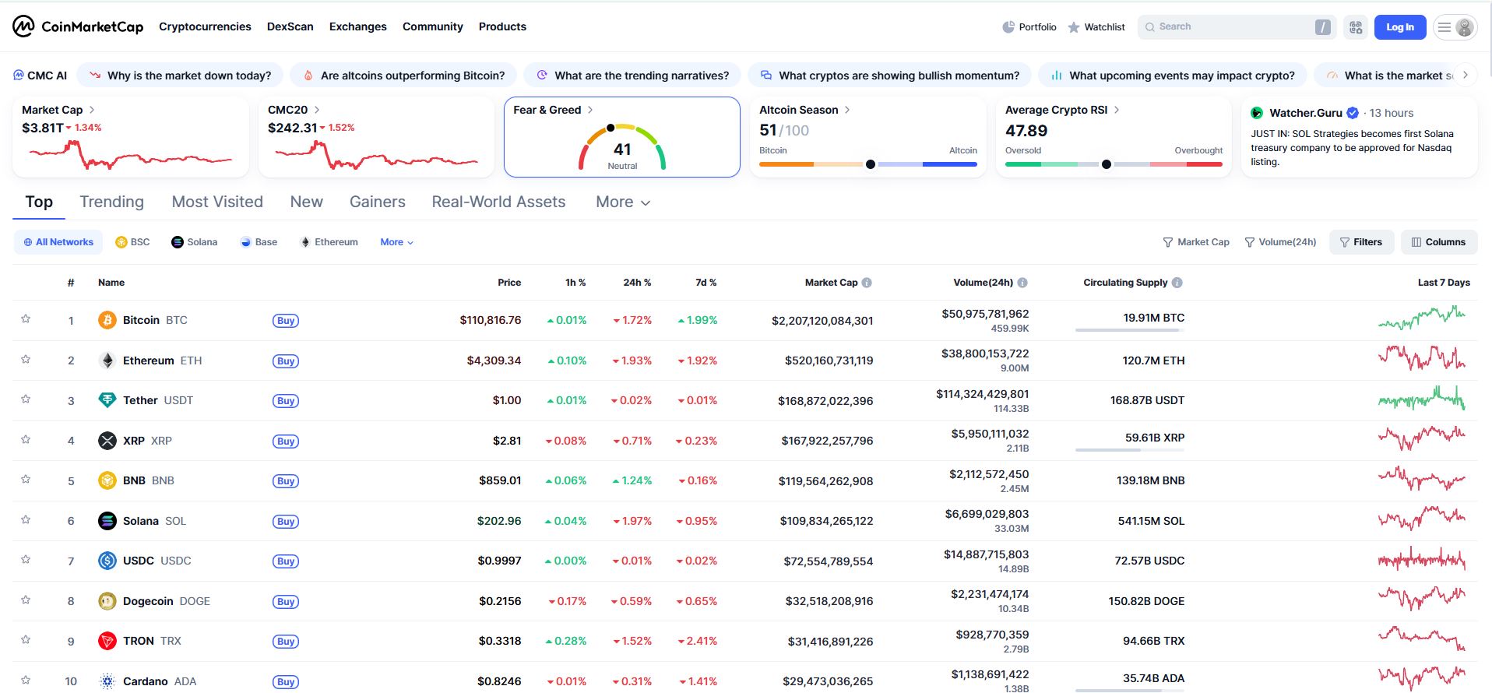Screen dimensions: 1492x693
Task: Add Ethereum to watchlist star
Action: (26, 360)
